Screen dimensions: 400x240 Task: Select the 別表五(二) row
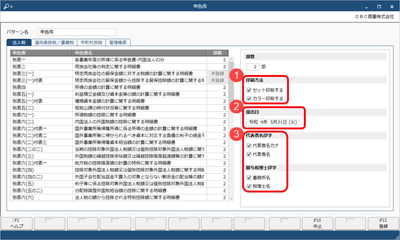[x=119, y=108]
